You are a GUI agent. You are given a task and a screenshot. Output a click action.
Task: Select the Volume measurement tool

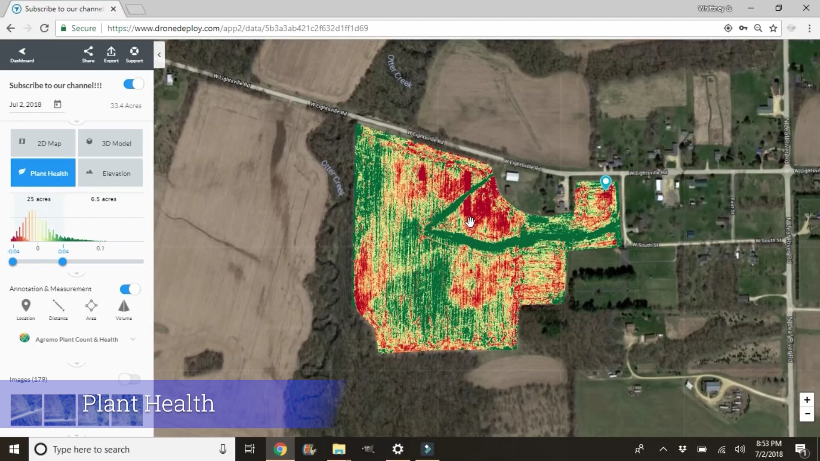[x=124, y=309]
